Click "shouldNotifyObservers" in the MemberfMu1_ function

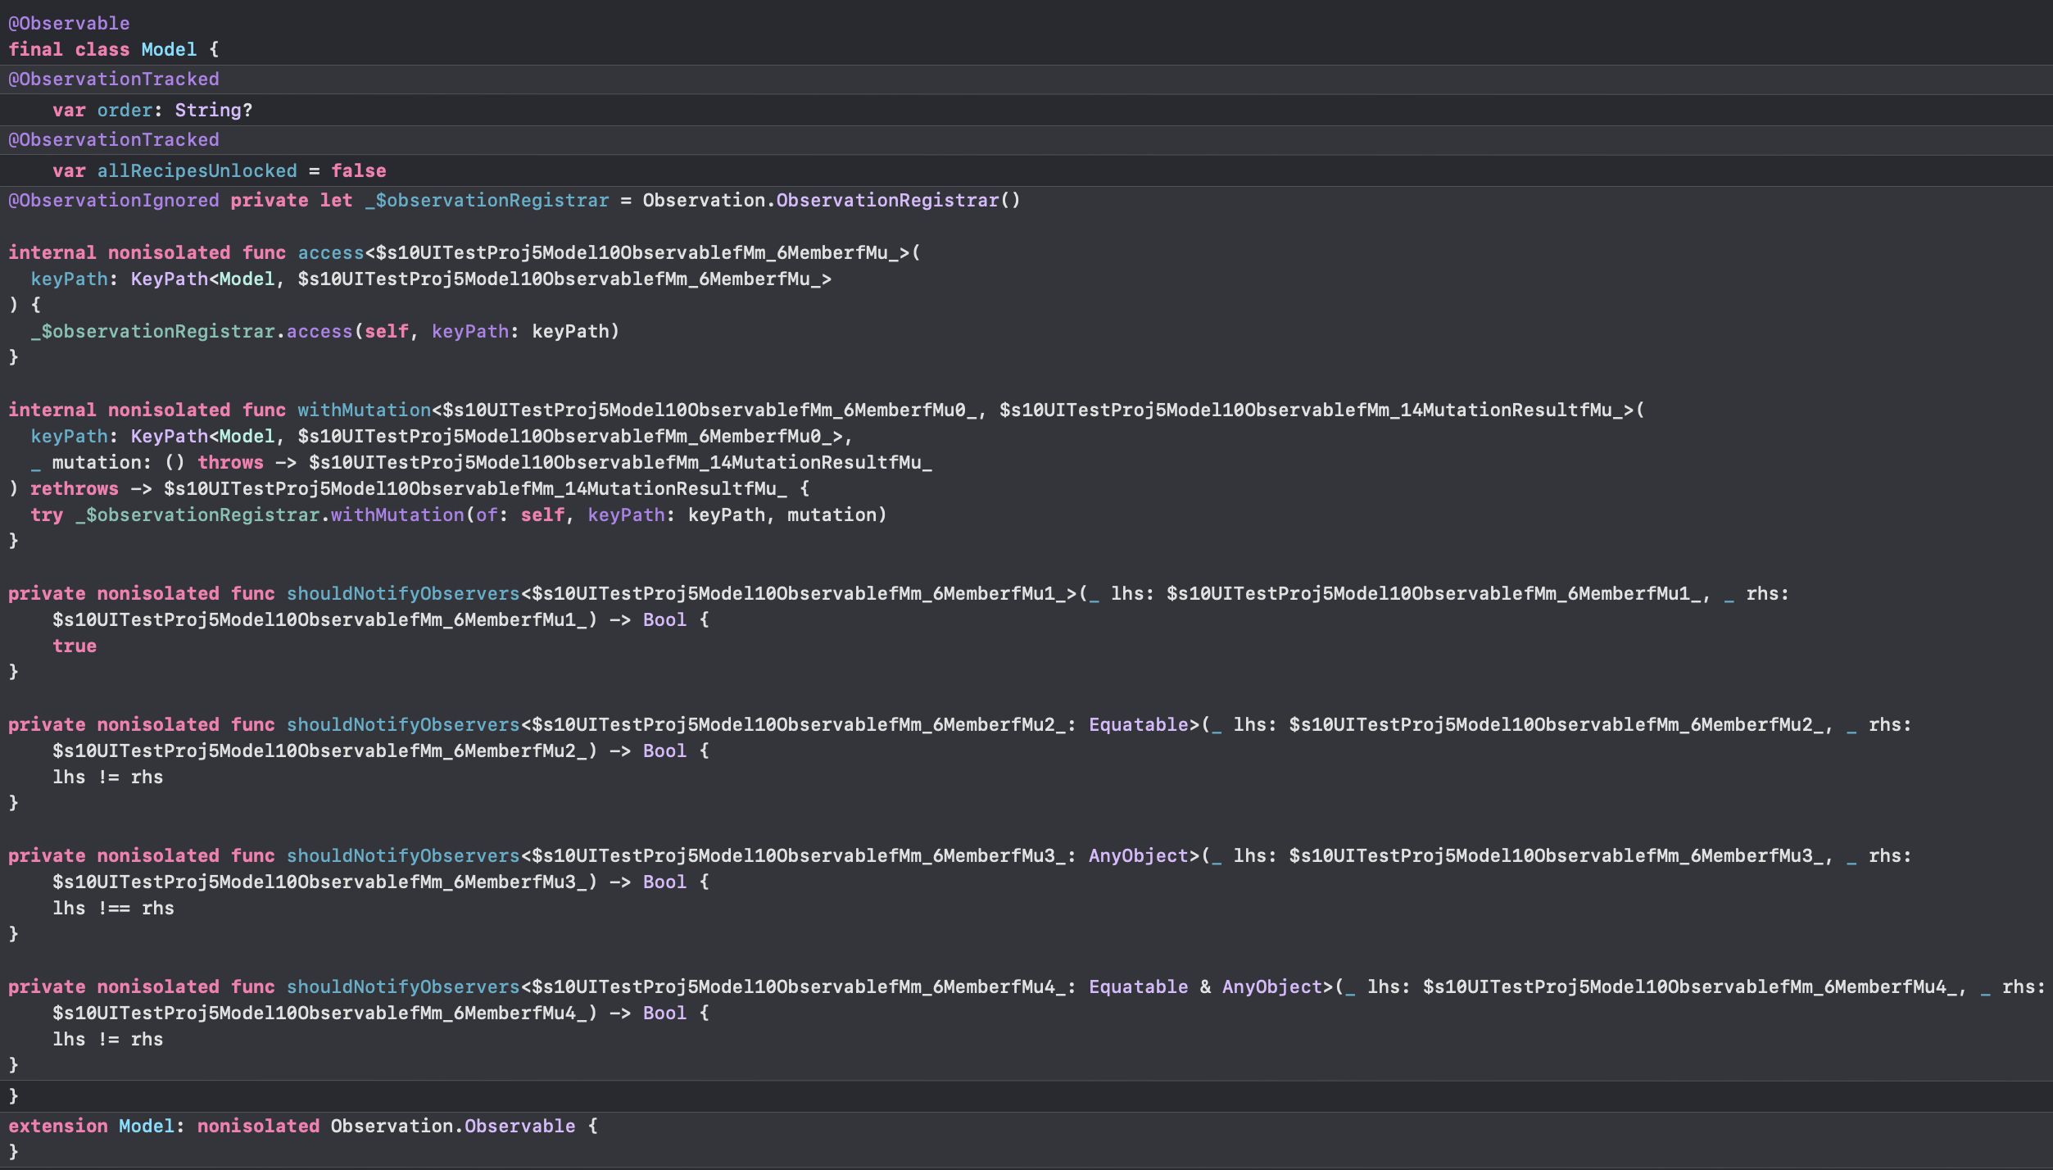[403, 593]
